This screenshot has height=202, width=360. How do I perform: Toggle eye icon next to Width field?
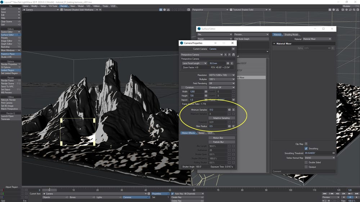(x=206, y=92)
